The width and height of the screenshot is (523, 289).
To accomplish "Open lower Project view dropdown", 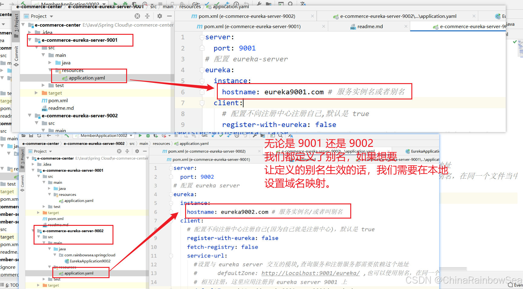I will pos(51,151).
